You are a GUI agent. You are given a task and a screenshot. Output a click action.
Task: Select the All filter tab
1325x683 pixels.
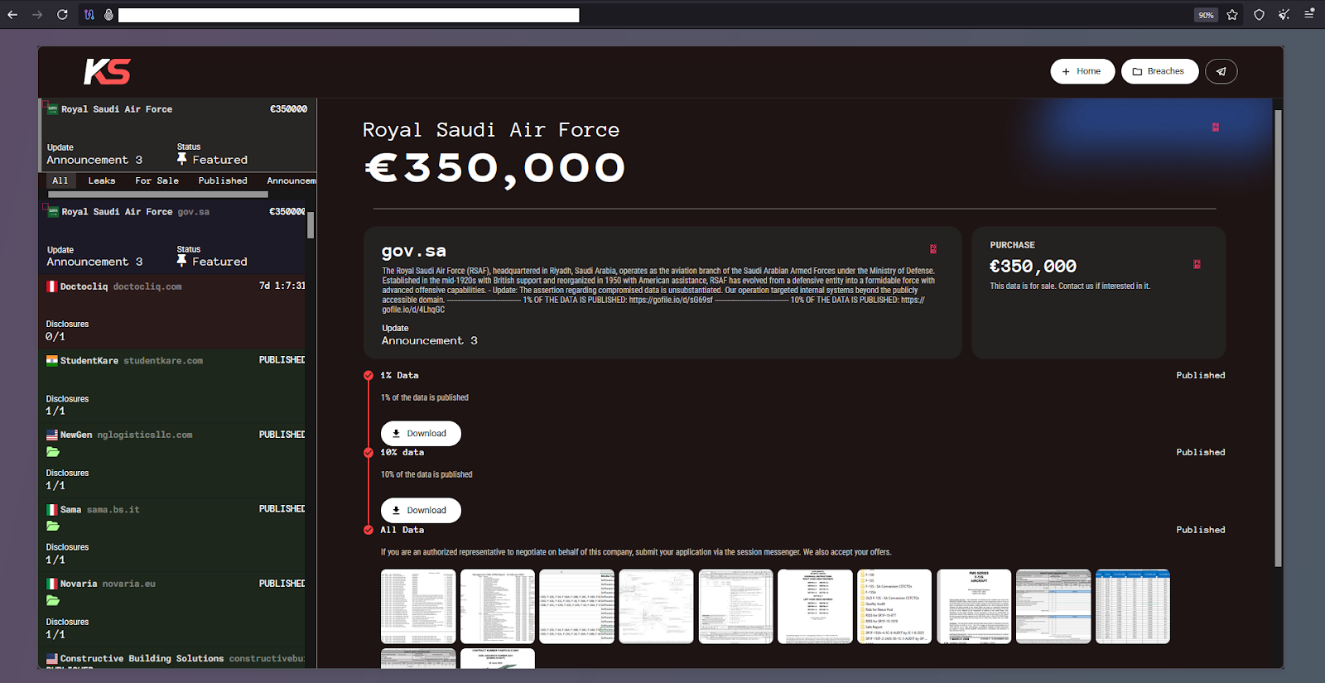(60, 180)
